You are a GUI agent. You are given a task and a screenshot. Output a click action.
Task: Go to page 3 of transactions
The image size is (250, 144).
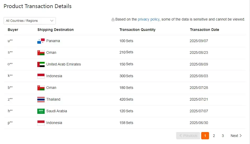pyautogui.click(x=223, y=136)
